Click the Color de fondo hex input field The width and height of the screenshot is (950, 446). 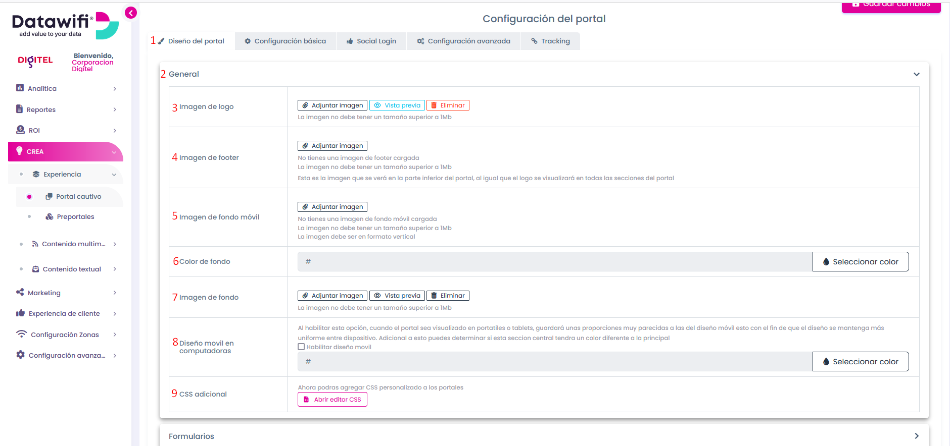click(555, 262)
